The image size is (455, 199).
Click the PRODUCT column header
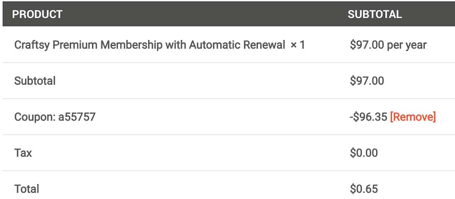(x=37, y=14)
